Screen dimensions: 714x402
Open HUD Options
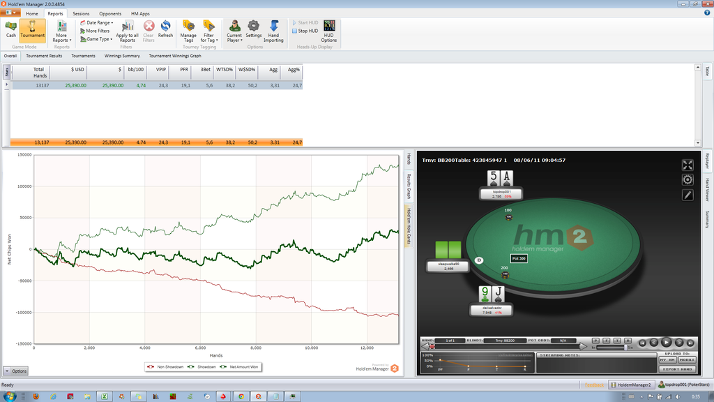tap(329, 31)
